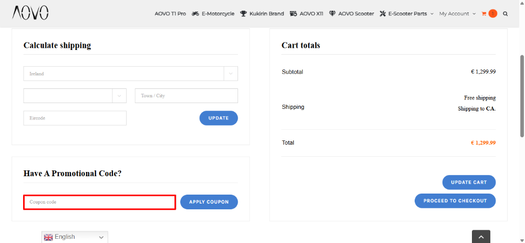Screen dimensions: 525x243
Task: Click the tools icon beside E-Scooter Parts
Action: click(x=383, y=14)
